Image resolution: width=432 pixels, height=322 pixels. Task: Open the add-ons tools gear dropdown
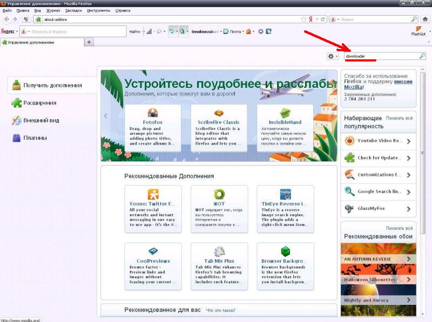(333, 56)
